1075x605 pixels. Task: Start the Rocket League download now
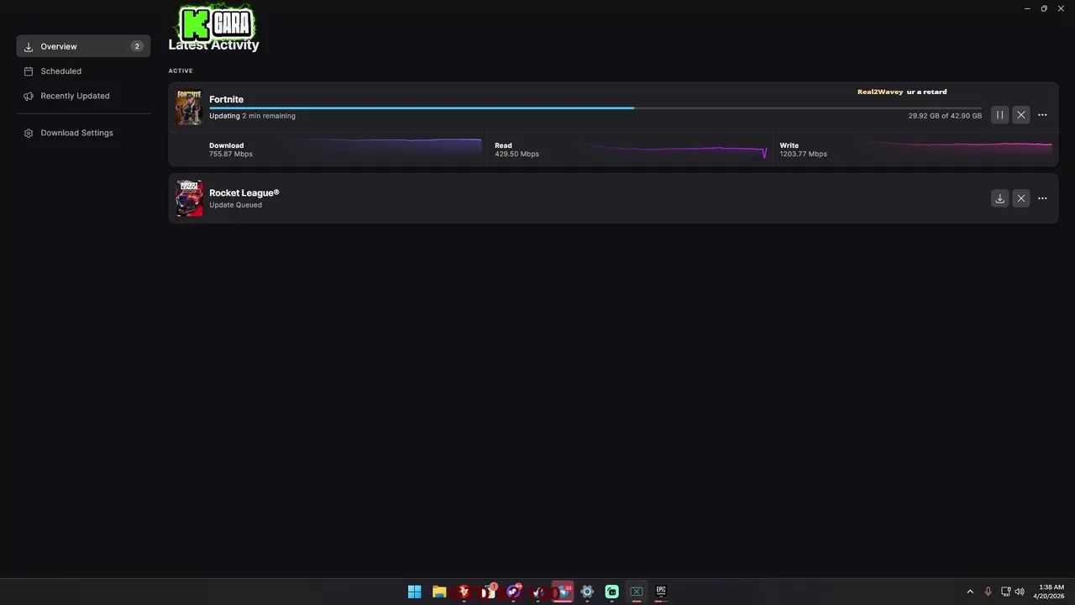999,198
